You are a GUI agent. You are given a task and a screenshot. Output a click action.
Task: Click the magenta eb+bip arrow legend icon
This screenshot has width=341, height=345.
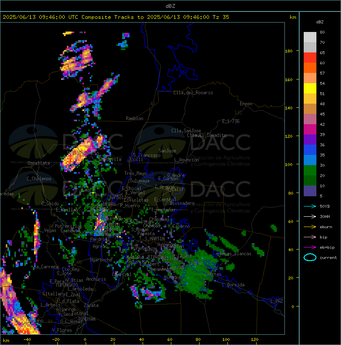310,247
